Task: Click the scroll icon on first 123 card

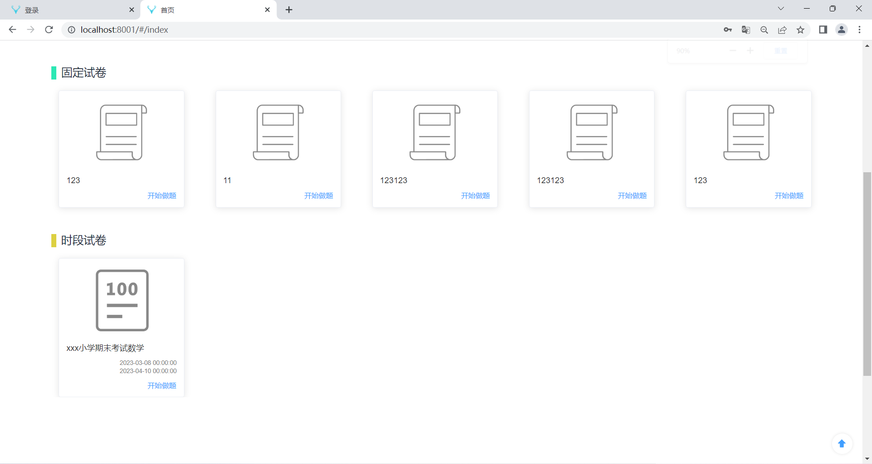Action: 122,132
